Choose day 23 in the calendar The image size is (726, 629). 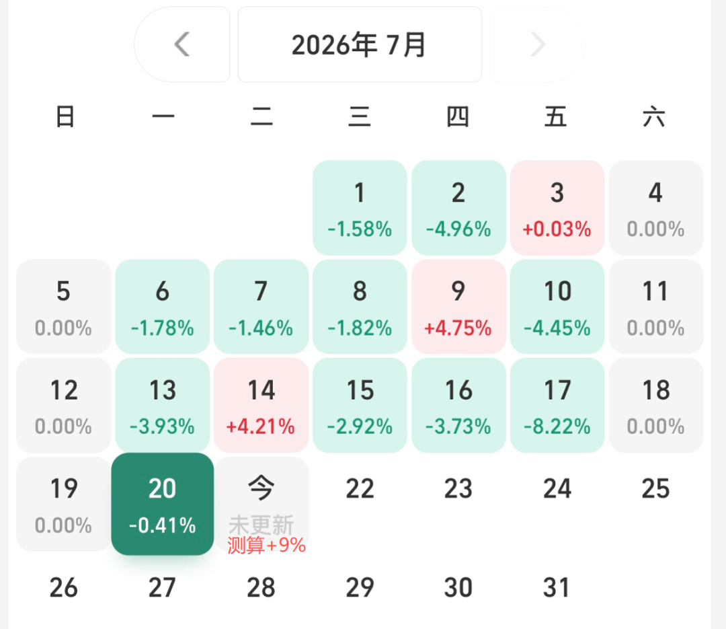tap(458, 489)
